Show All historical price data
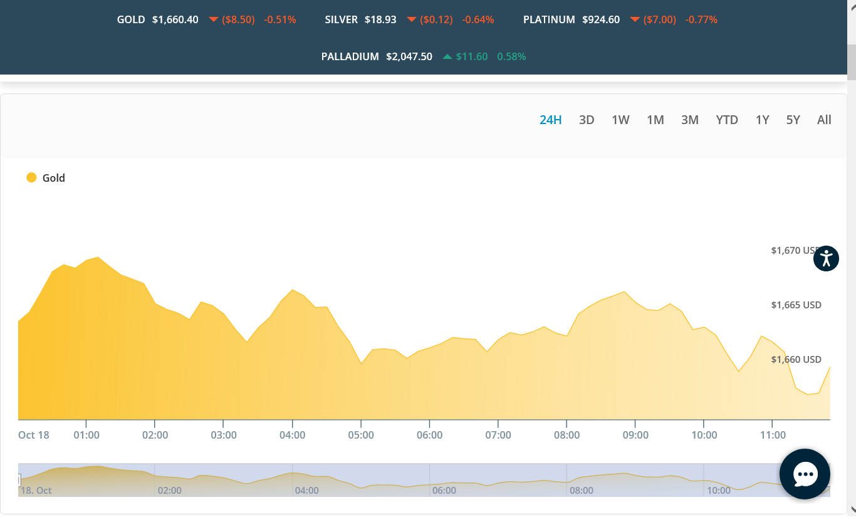 pos(824,120)
